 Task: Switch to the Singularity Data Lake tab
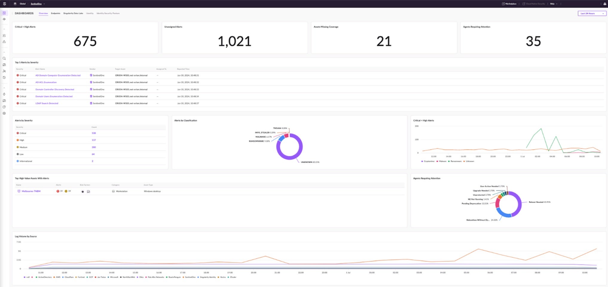[73, 13]
